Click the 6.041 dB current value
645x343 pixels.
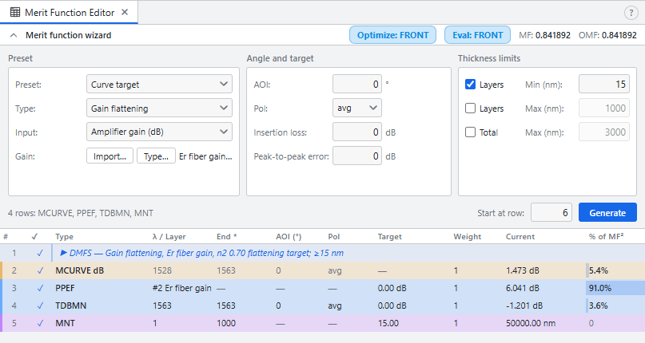click(523, 288)
